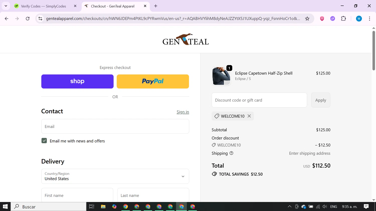Reload the checkout page
This screenshot has width=376, height=211.
point(28,18)
